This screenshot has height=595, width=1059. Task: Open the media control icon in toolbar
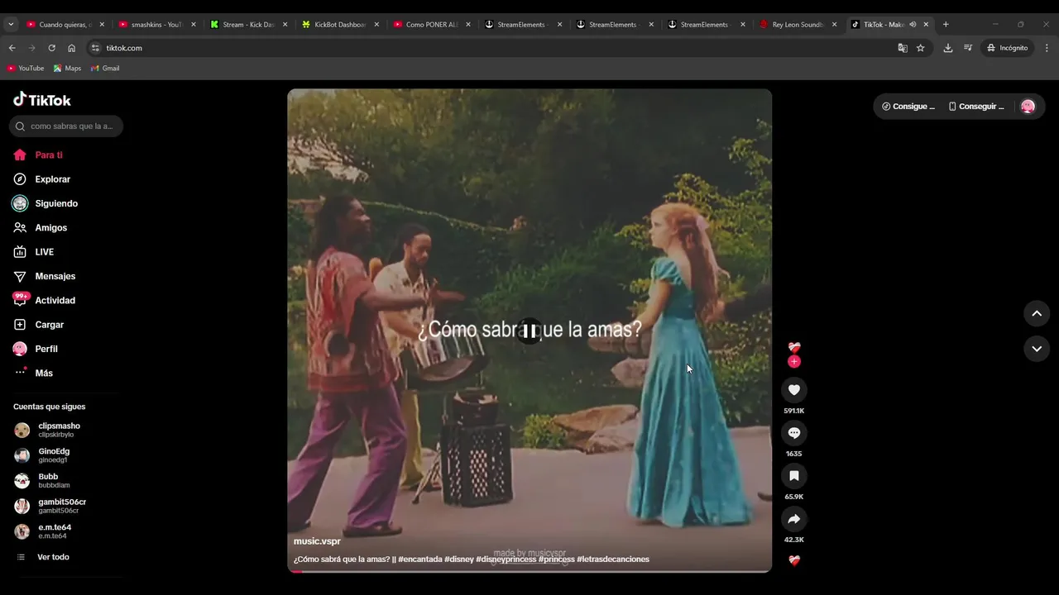click(968, 48)
